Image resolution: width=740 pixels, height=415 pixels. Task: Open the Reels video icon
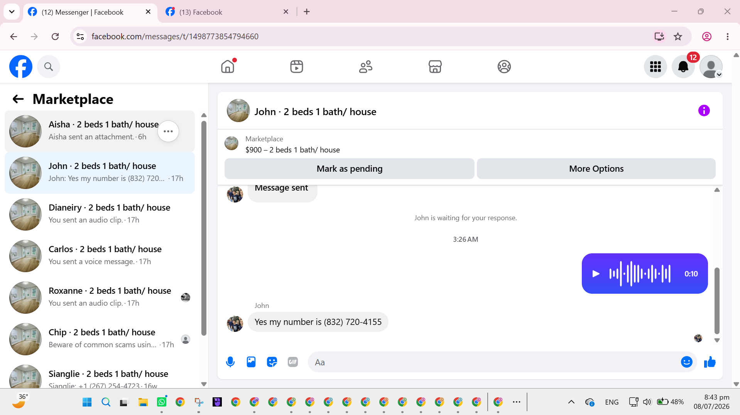pyautogui.click(x=297, y=67)
